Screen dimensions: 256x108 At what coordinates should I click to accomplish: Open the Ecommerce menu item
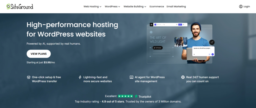pos(157,6)
